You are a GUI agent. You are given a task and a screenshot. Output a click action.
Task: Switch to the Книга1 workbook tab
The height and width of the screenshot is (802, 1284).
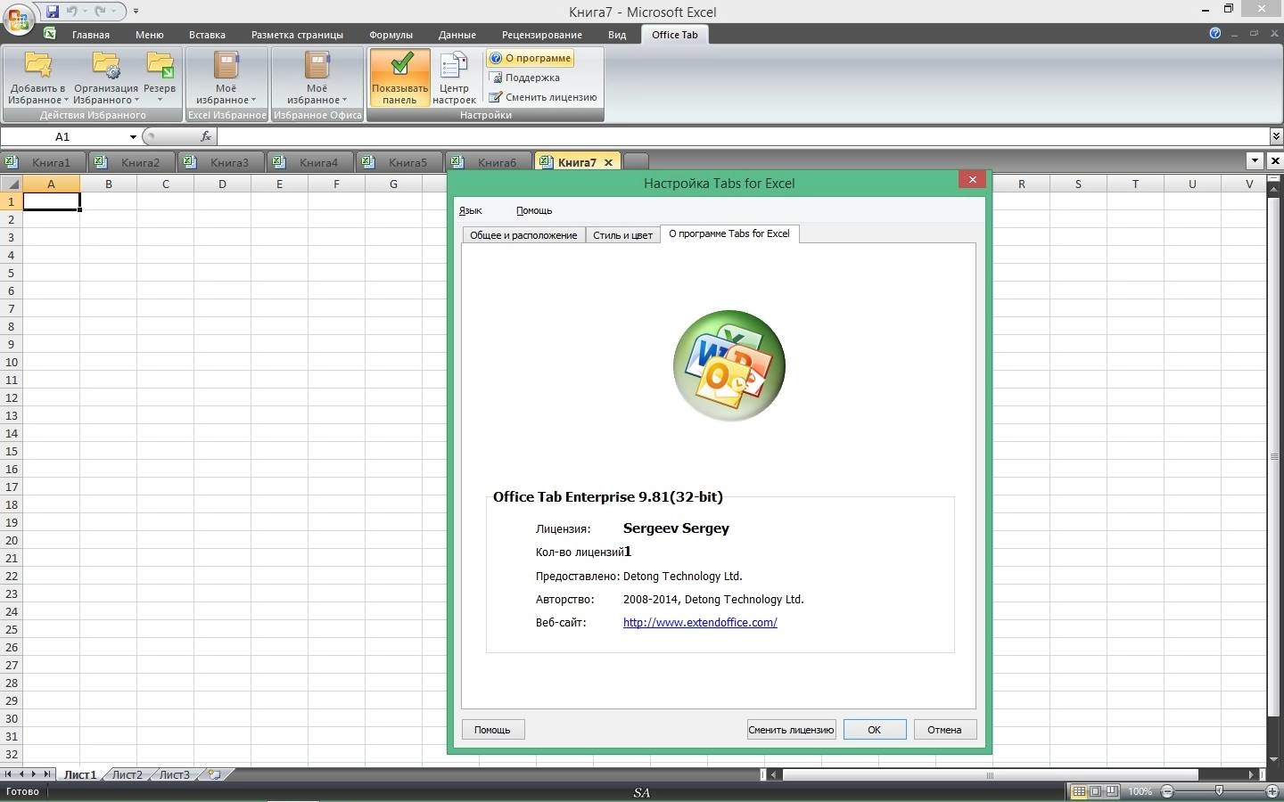click(43, 162)
